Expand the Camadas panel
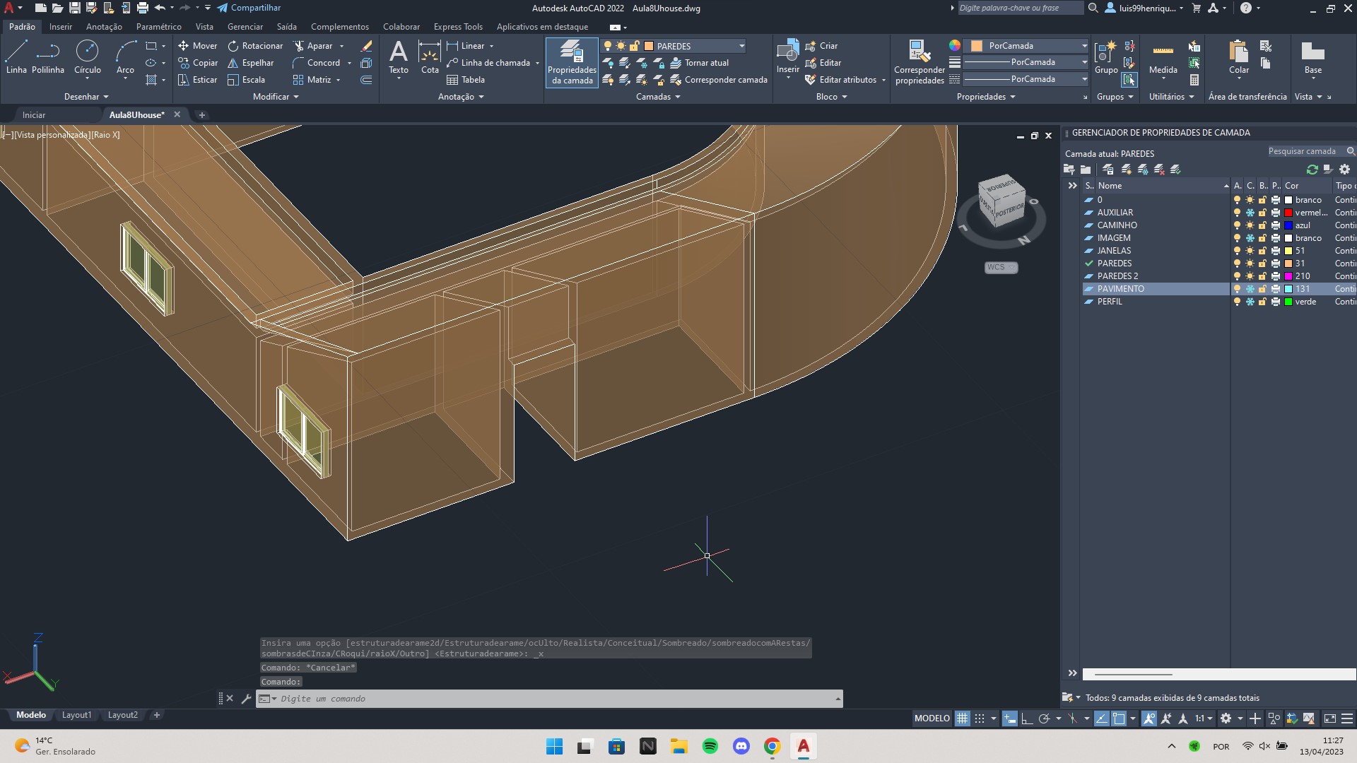Image resolution: width=1357 pixels, height=763 pixels. click(658, 97)
